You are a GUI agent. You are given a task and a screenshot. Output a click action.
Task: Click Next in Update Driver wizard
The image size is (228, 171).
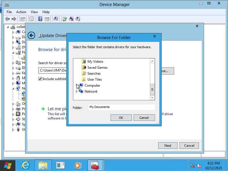coord(168,145)
